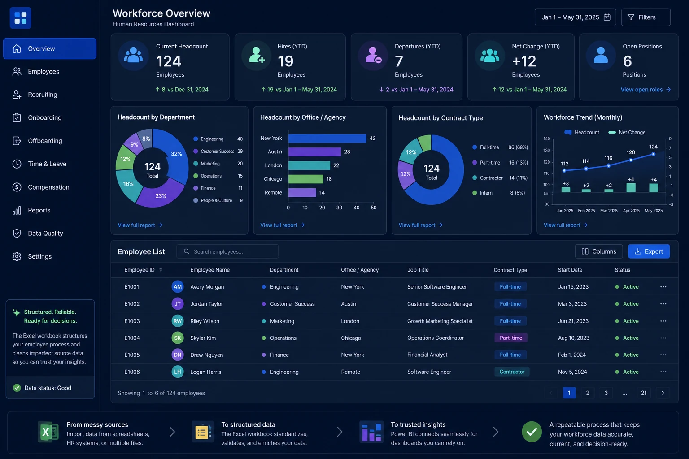Screen dimensions: 689x459
Task: Click the Full-time legend color dot
Action: [x=475, y=147]
